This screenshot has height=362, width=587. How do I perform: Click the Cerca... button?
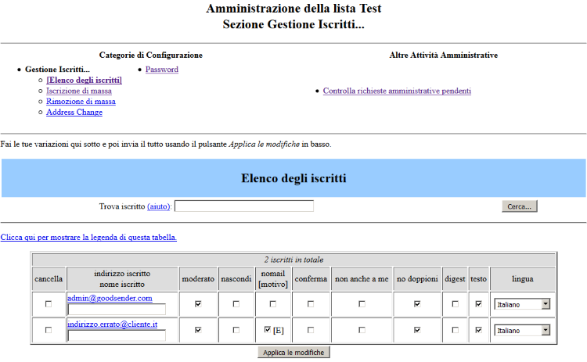click(519, 206)
